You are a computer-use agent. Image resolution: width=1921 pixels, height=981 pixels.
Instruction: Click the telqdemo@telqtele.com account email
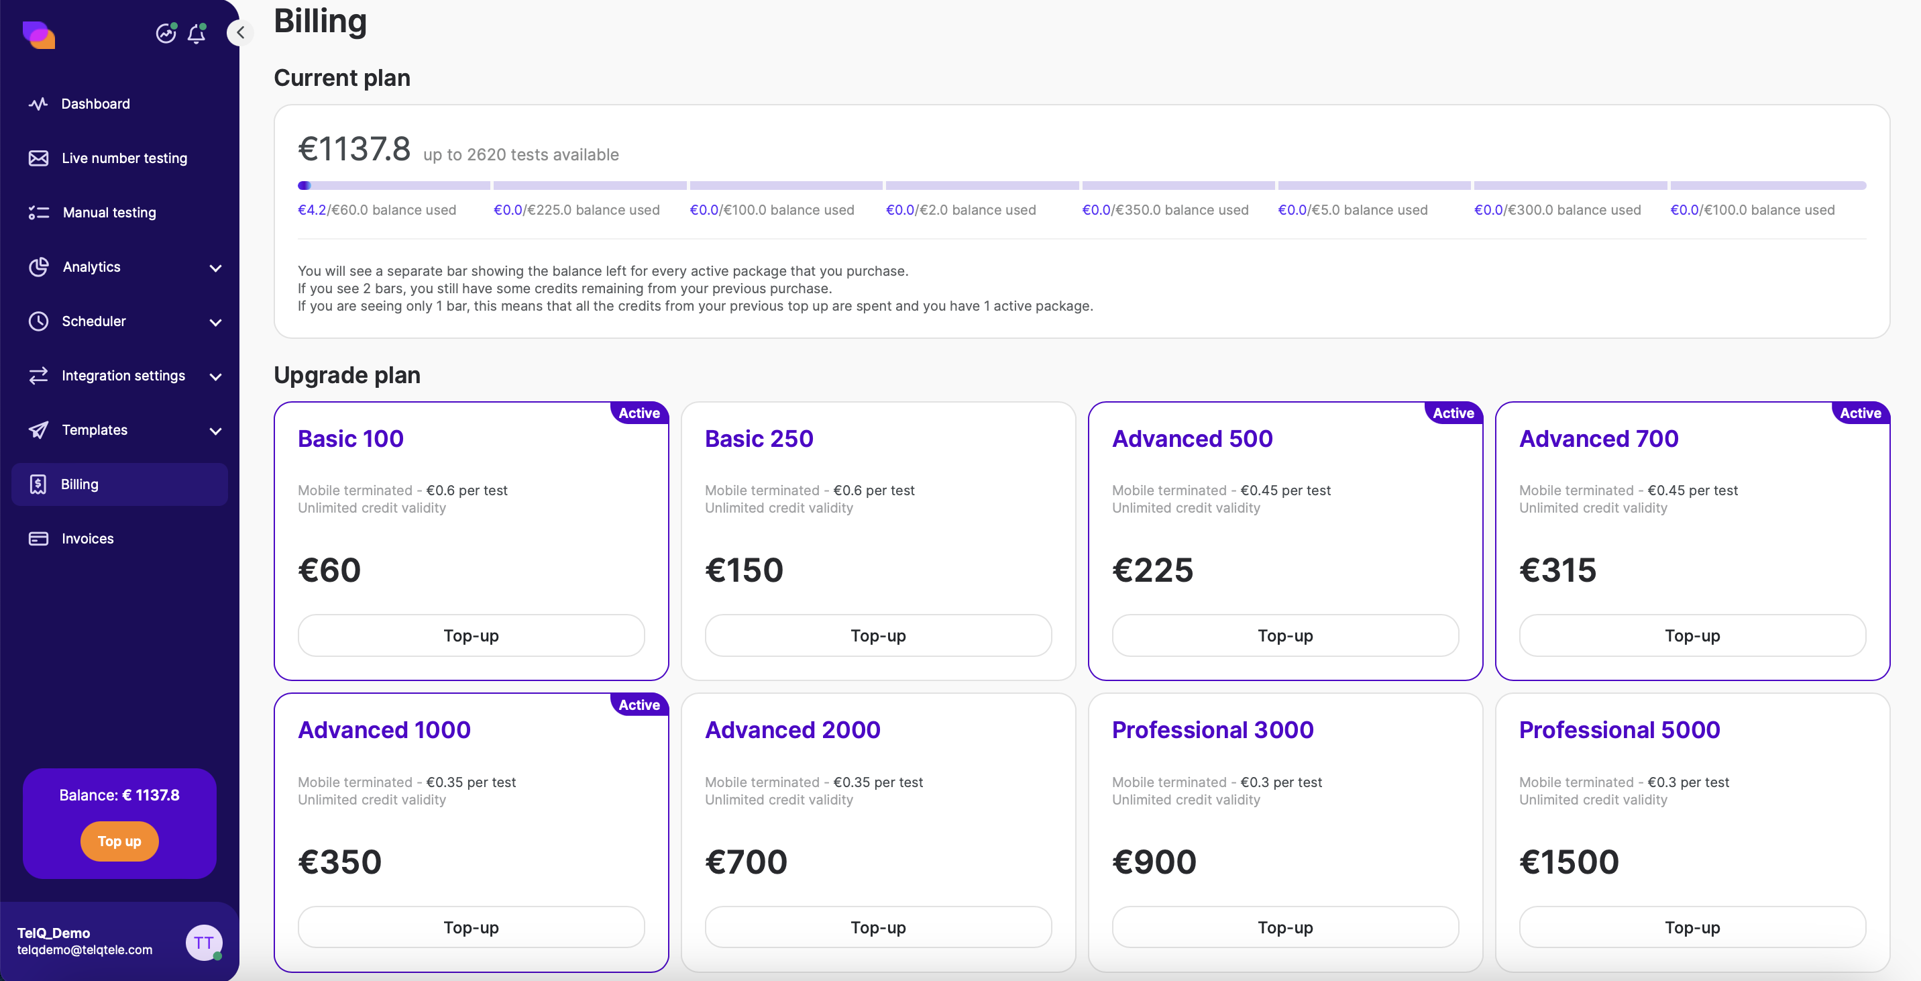pos(85,949)
